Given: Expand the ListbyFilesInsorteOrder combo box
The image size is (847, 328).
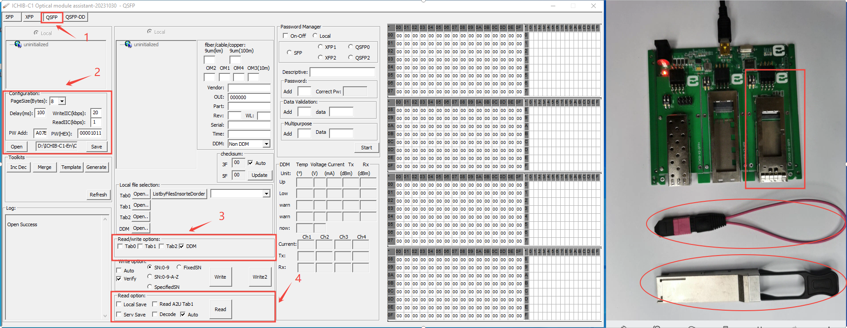Looking at the screenshot, I should (x=266, y=194).
